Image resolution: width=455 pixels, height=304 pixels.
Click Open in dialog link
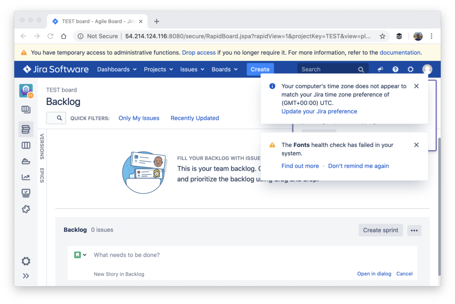pos(374,274)
